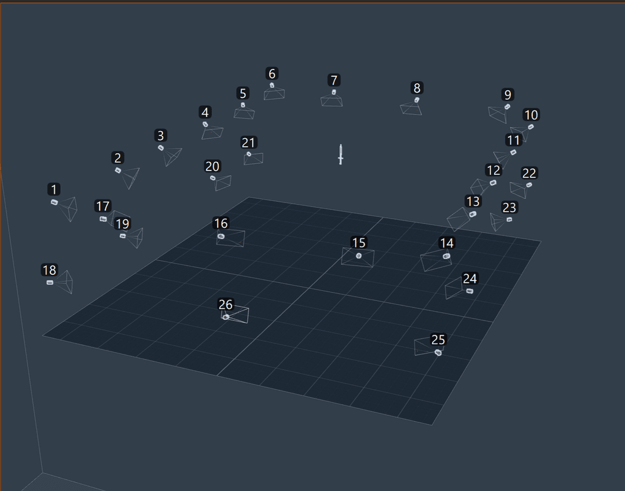Select camera 8 in the 3D view
The height and width of the screenshot is (491, 625).
point(417,100)
